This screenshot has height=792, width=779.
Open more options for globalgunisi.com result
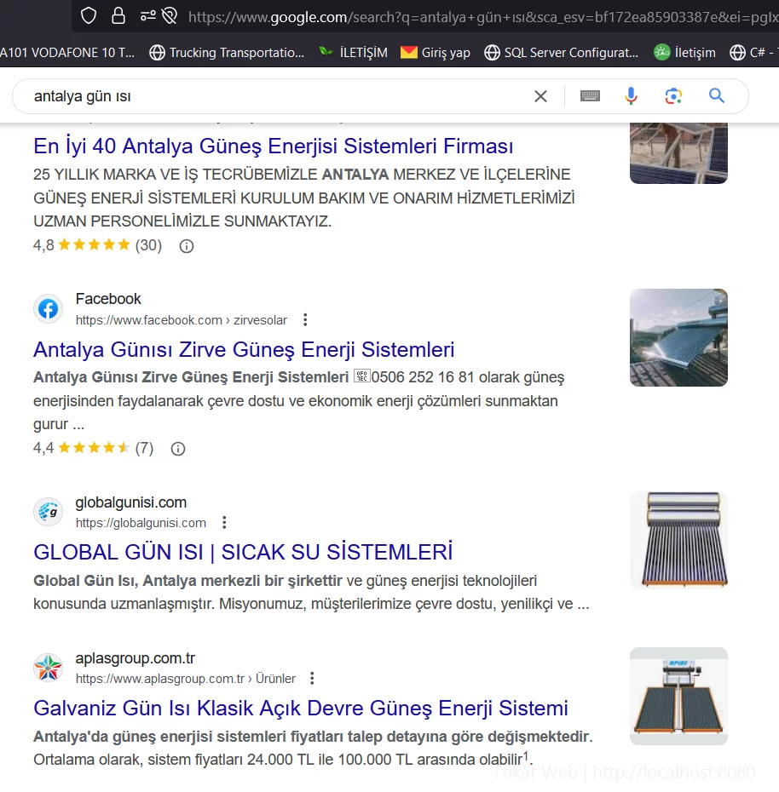tap(224, 523)
